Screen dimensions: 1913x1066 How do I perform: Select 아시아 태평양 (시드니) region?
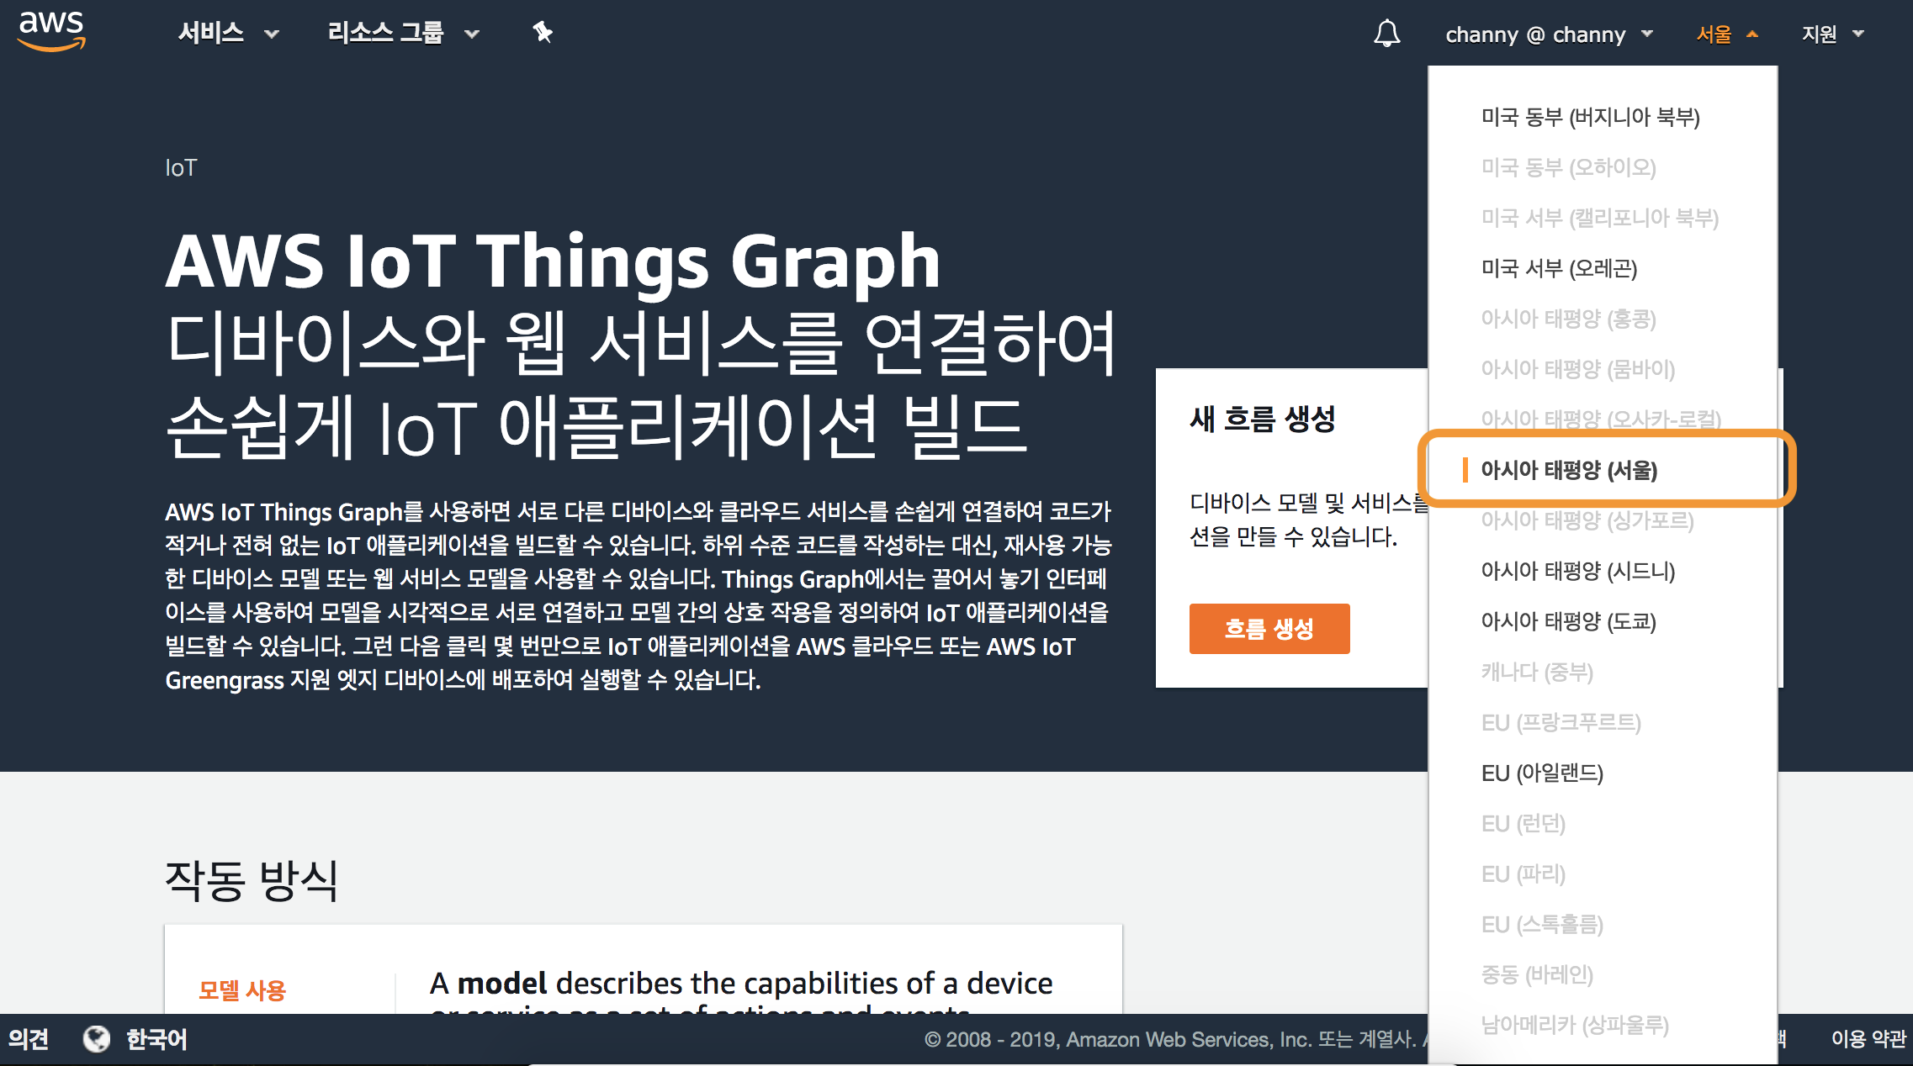pos(1577,571)
